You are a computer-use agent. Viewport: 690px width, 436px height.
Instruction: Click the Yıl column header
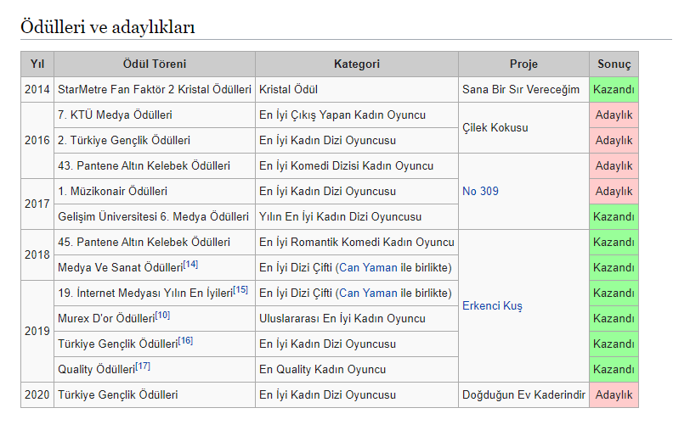coord(37,64)
